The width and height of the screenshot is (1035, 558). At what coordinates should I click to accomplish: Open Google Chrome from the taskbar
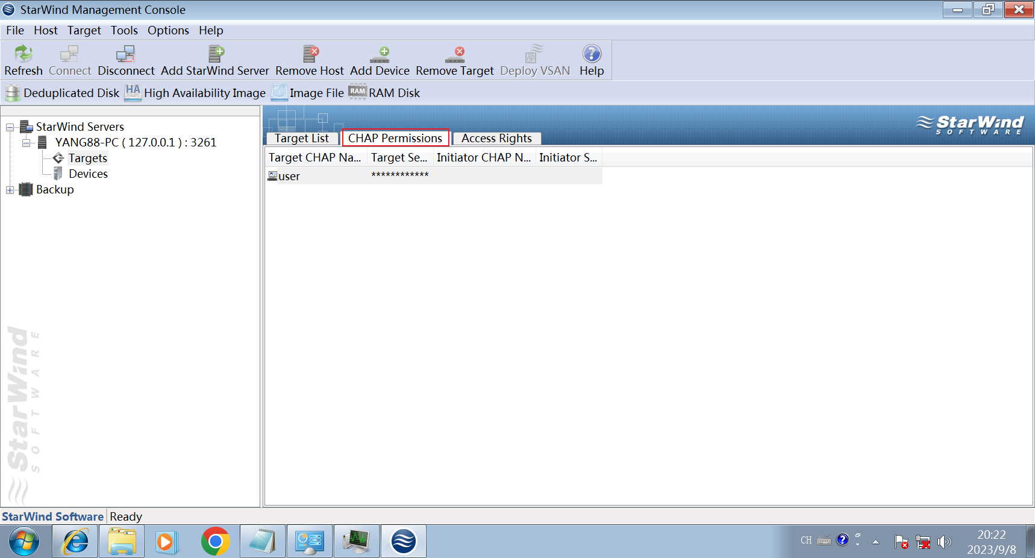coord(215,541)
